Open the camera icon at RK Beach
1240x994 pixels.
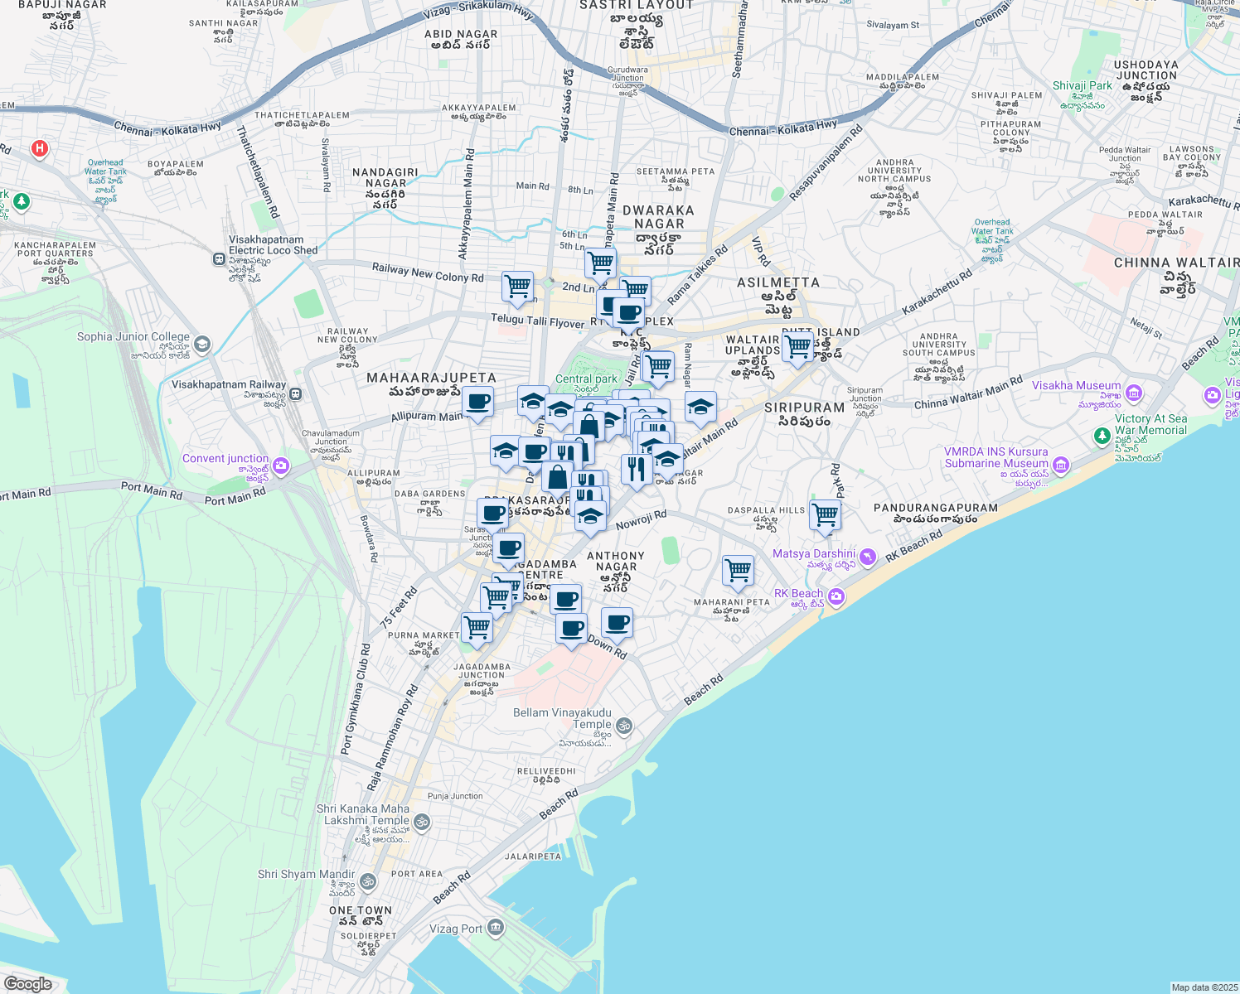coord(836,596)
